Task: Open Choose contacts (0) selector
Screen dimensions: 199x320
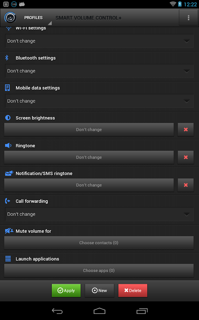Action: tap(99, 243)
